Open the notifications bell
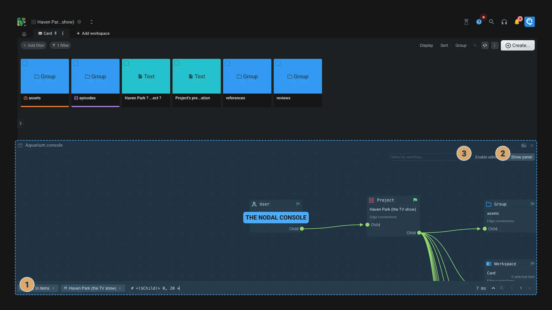552x310 pixels. pos(517,22)
